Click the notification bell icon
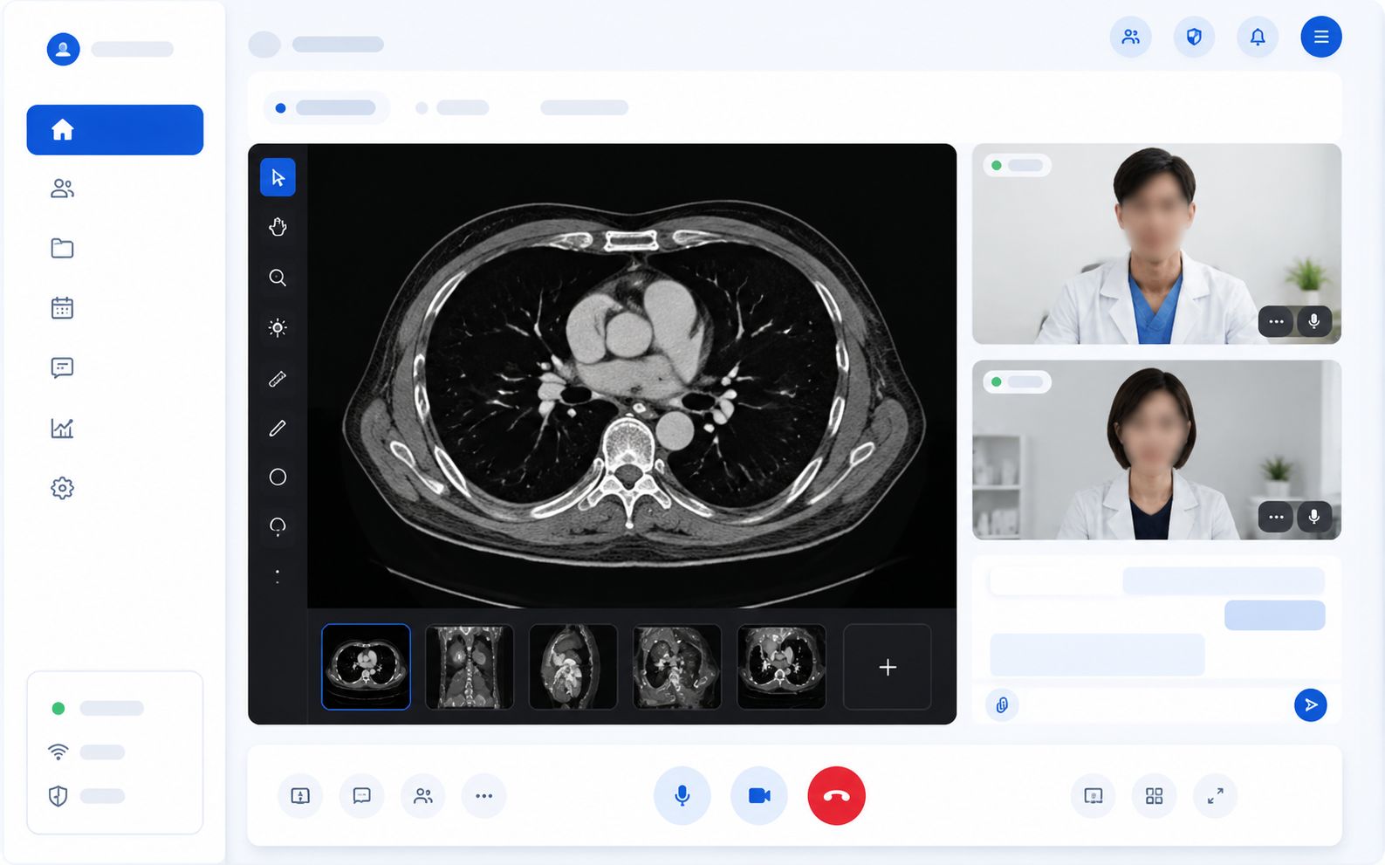 point(1258,37)
